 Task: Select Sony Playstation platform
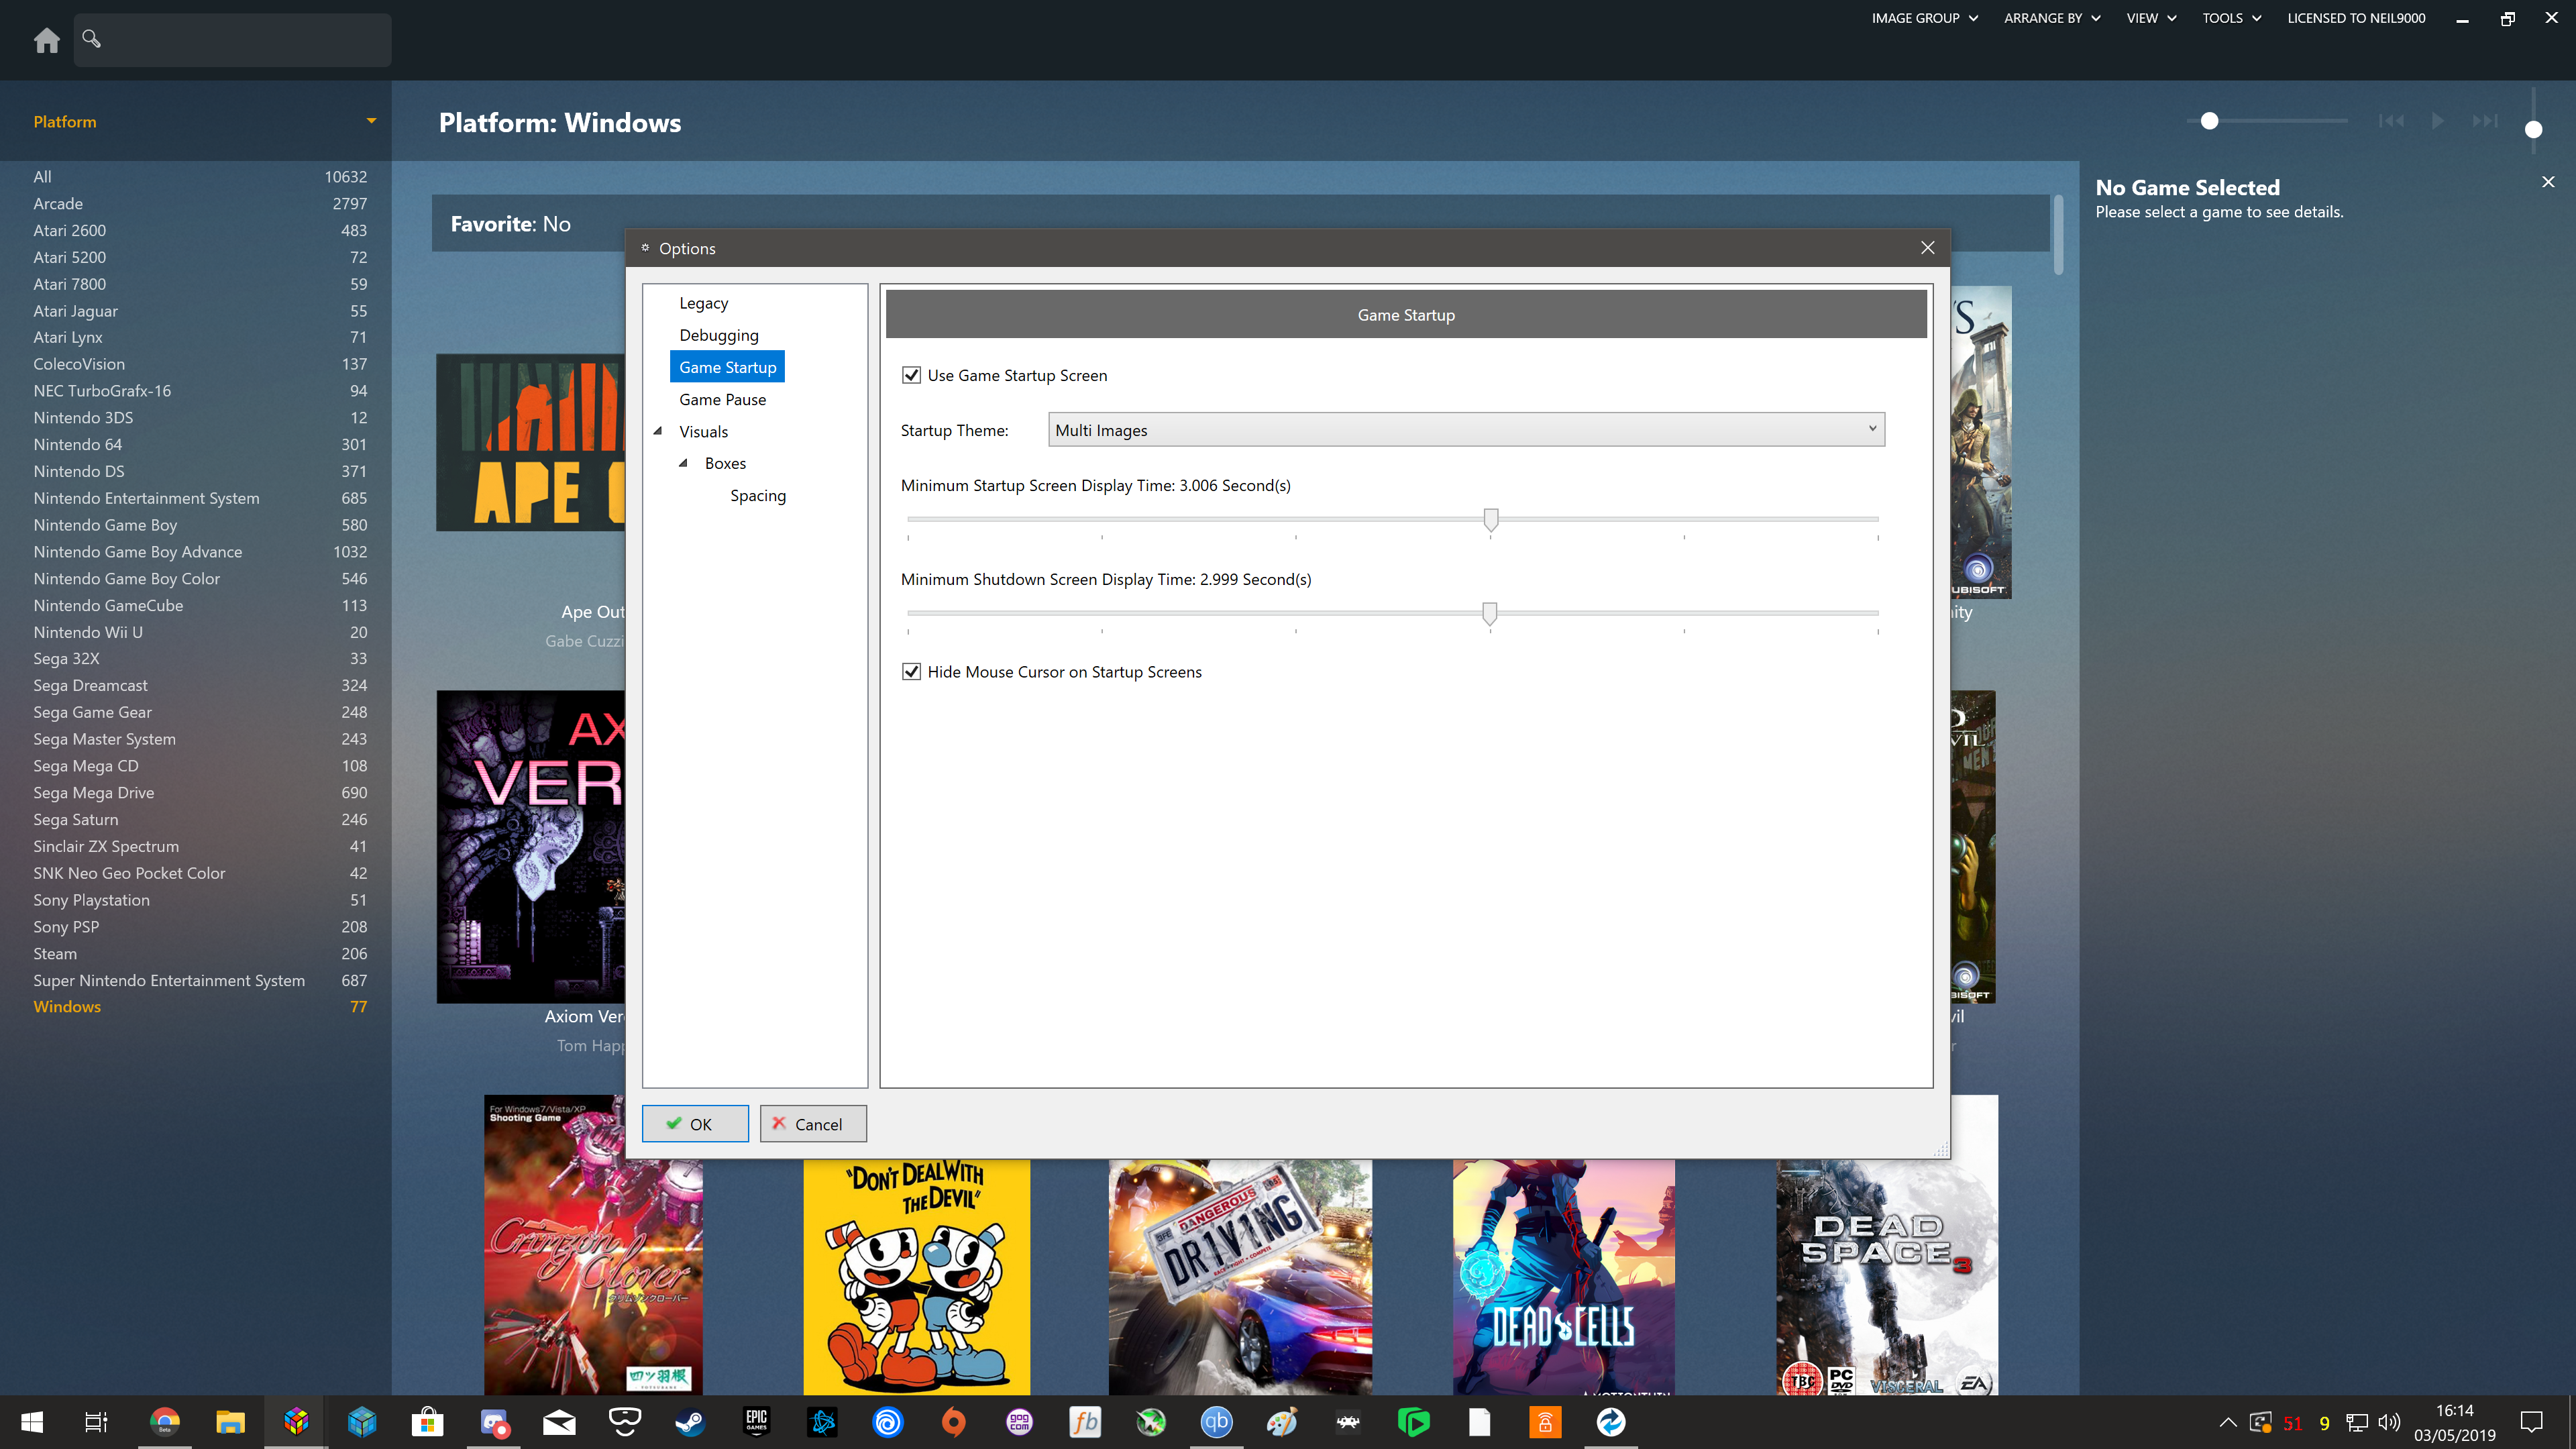point(200,900)
